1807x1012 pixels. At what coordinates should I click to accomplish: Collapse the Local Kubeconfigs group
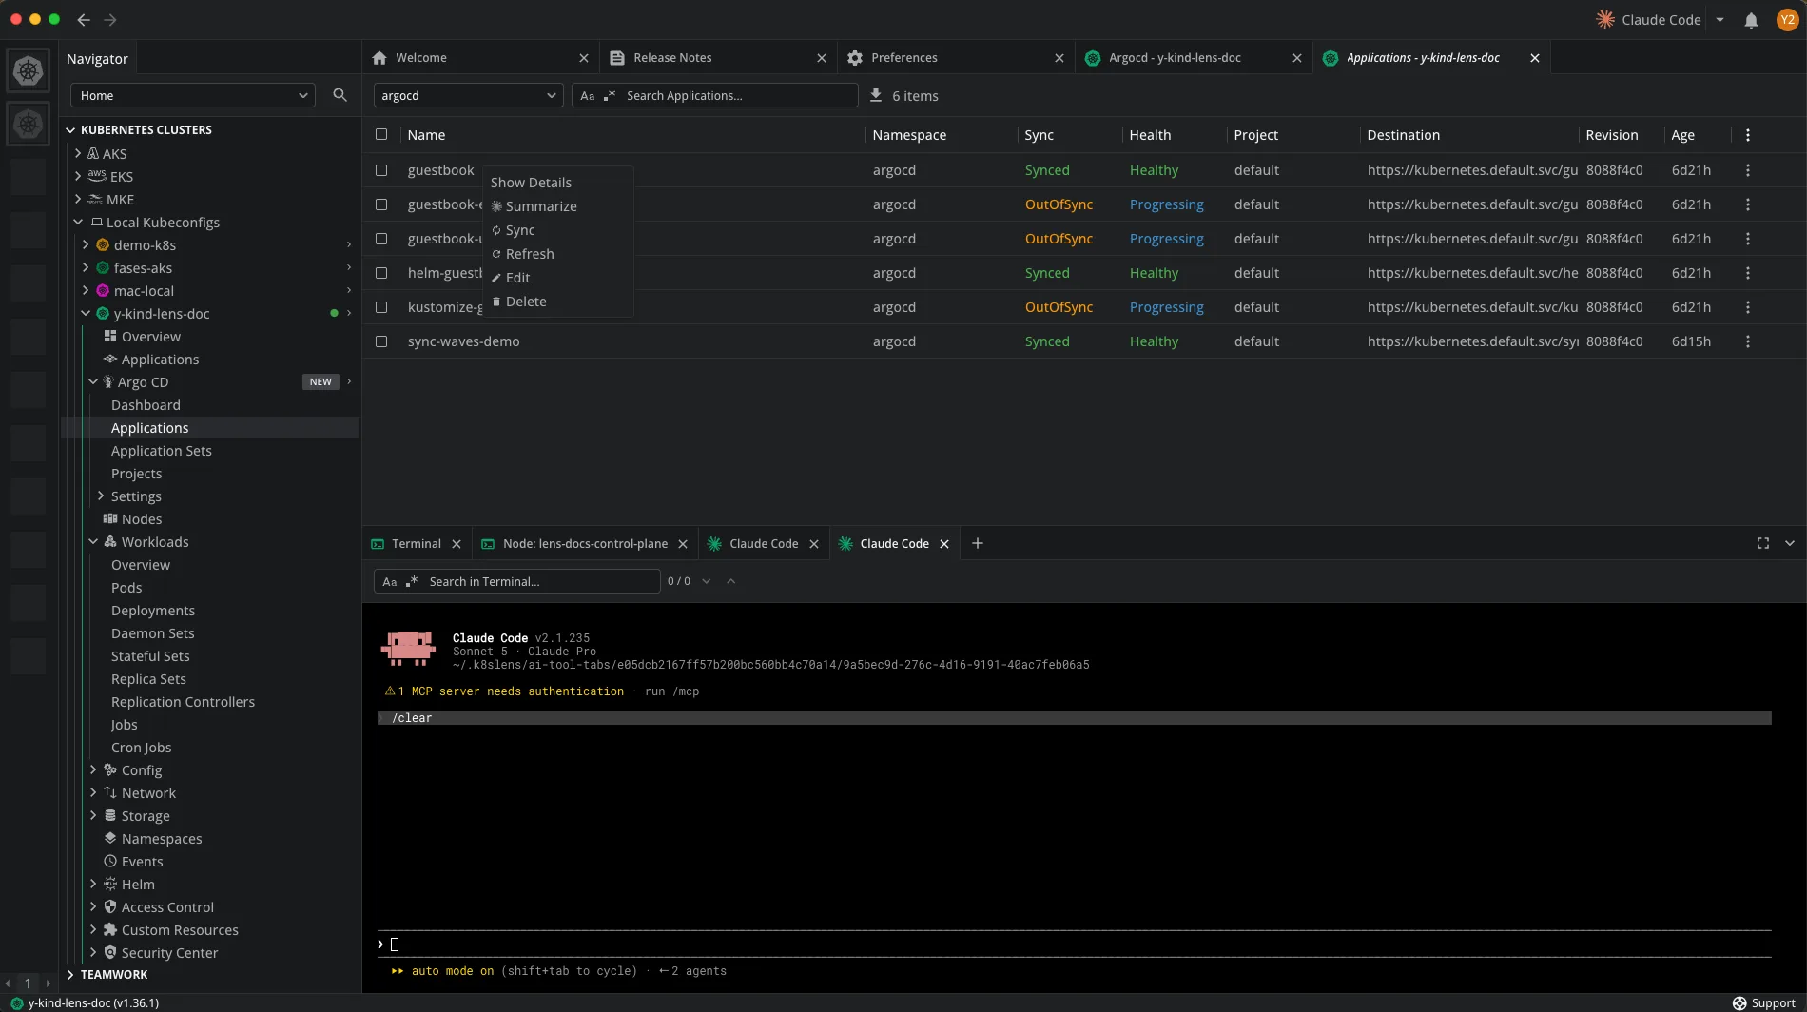click(x=78, y=222)
